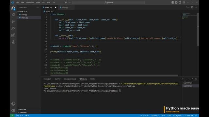This screenshot has height=117, width=209.
Task: Switch to the OUTPUT panel tab
Action: [57, 79]
